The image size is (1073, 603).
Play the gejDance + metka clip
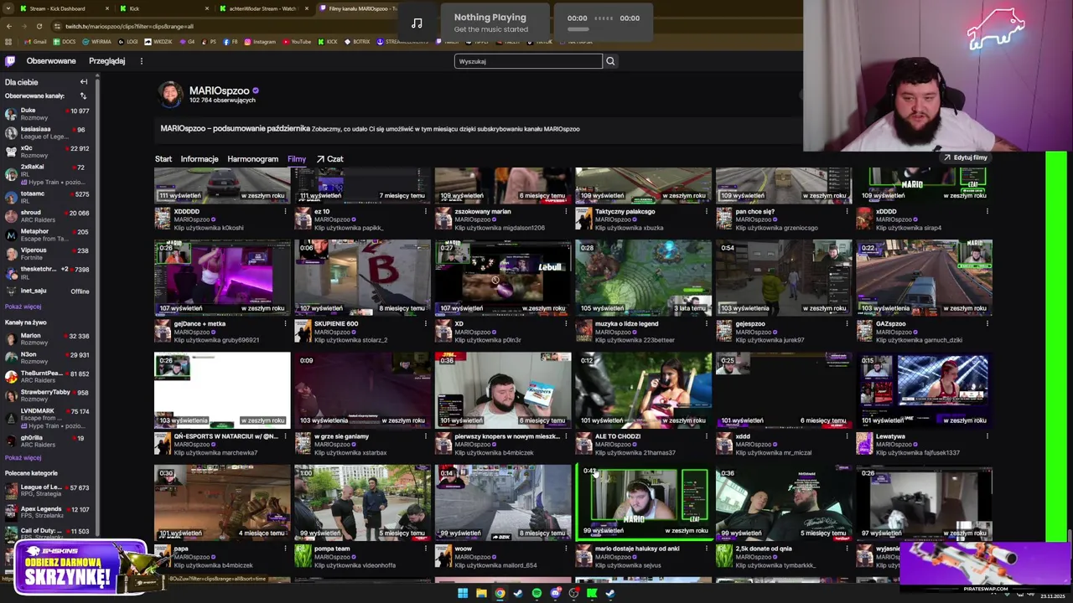tap(222, 277)
